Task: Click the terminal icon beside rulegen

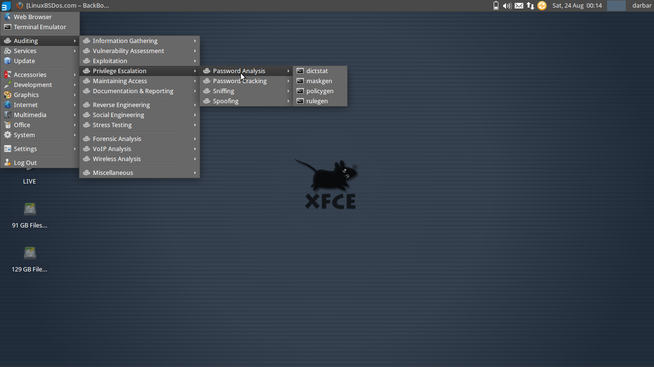Action: pos(300,101)
